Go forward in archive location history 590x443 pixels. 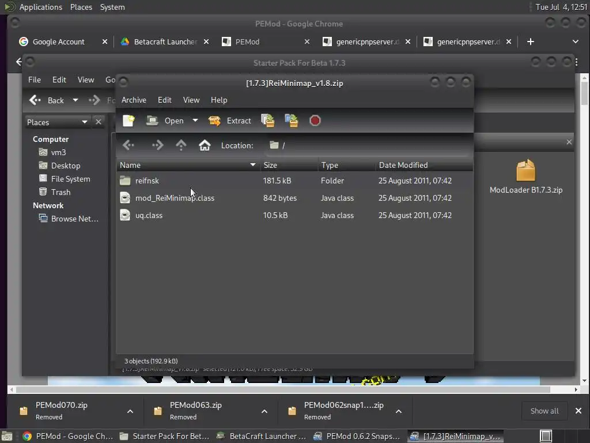pos(157,145)
